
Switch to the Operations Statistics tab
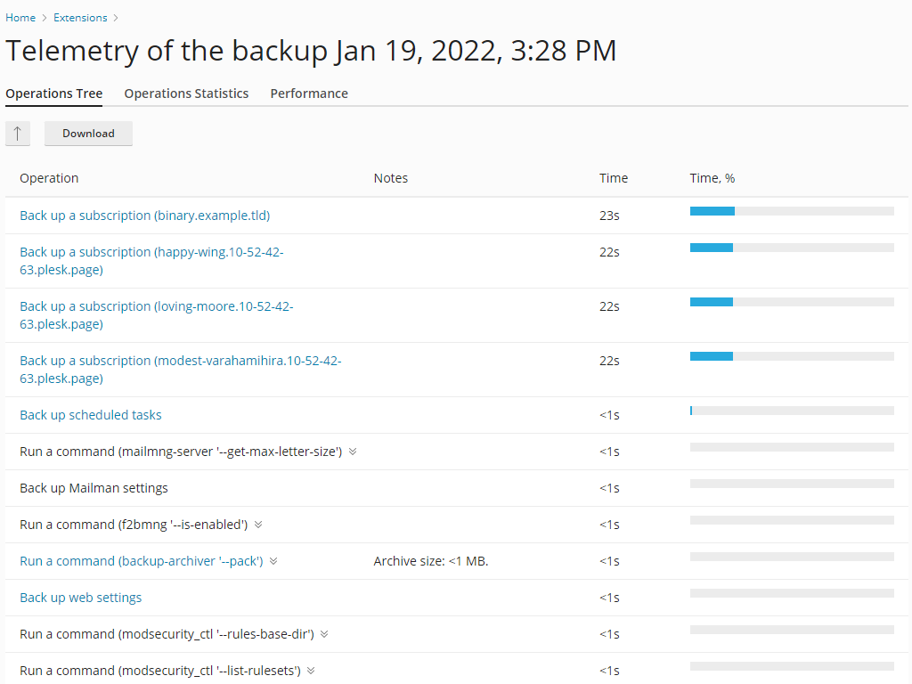[x=186, y=93]
